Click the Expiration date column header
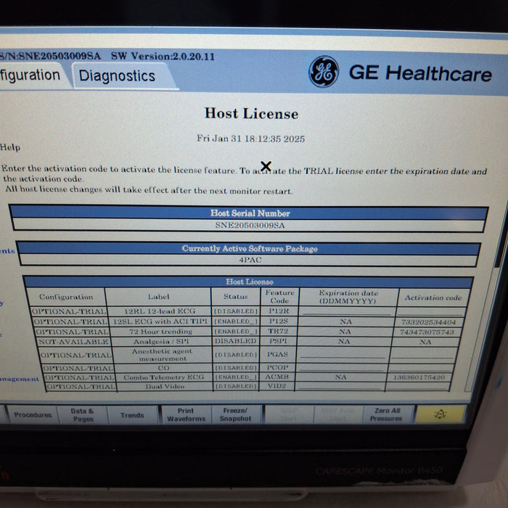The image size is (508, 508). pos(348,297)
